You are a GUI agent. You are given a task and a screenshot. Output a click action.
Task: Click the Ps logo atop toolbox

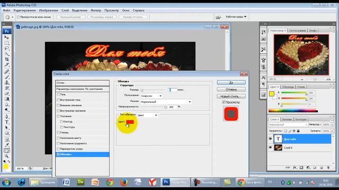tap(6, 31)
